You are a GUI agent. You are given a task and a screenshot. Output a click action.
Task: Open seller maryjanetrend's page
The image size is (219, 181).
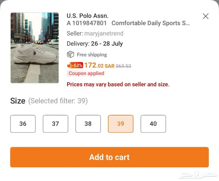104,34
